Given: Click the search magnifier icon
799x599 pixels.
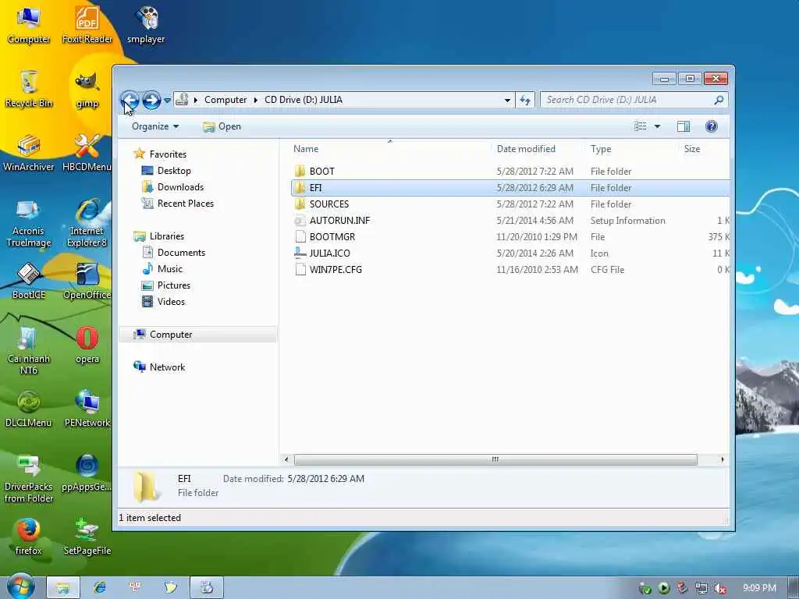Looking at the screenshot, I should [719, 100].
